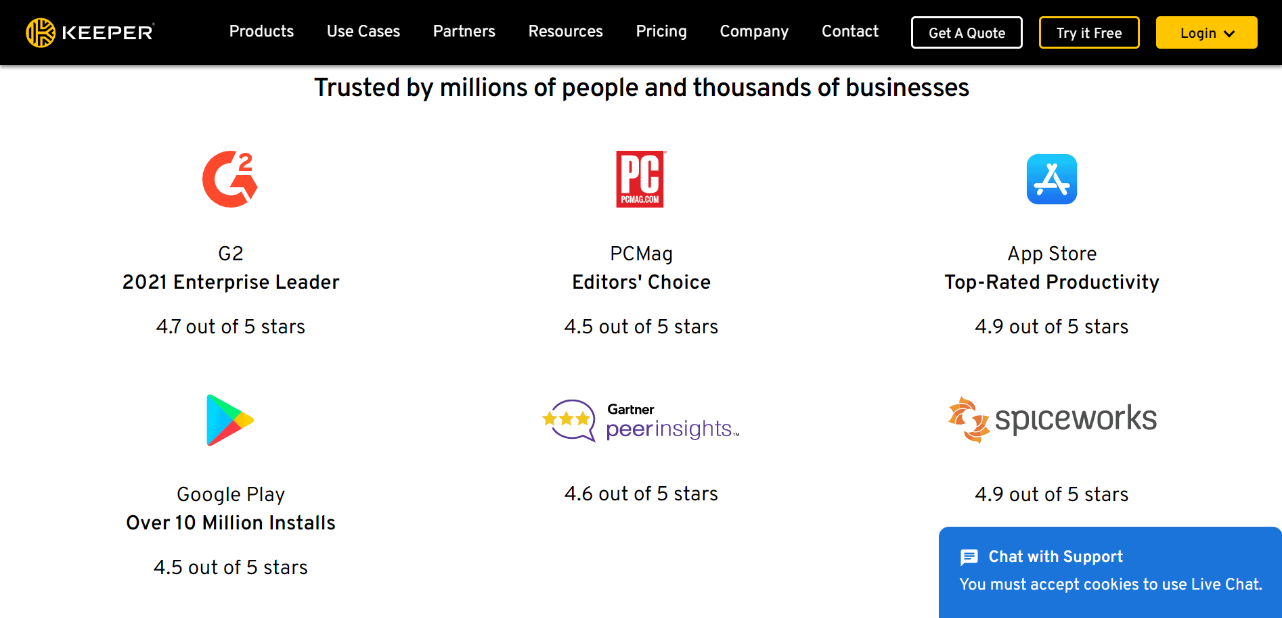Viewport: 1282px width, 618px height.
Task: Open the Contact page
Action: click(x=850, y=31)
